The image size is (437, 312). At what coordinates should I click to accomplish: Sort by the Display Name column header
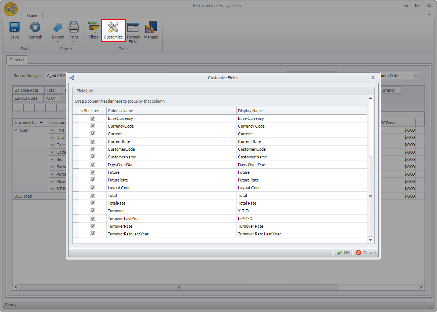point(301,111)
